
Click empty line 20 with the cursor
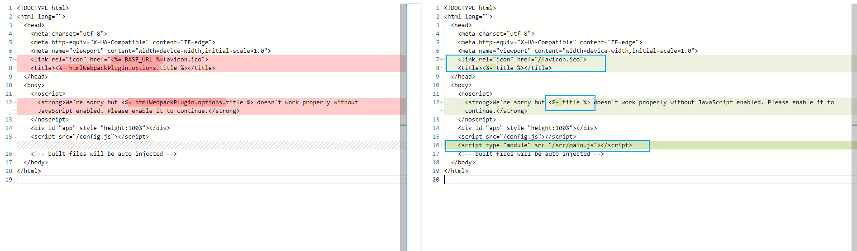coord(647,180)
